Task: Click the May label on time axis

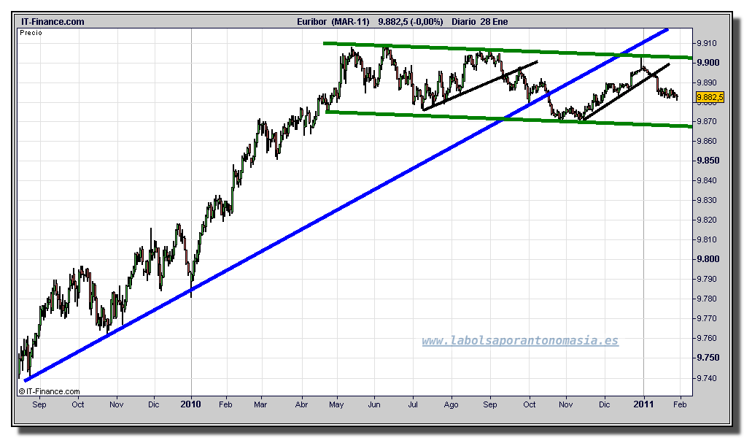Action: click(x=336, y=404)
